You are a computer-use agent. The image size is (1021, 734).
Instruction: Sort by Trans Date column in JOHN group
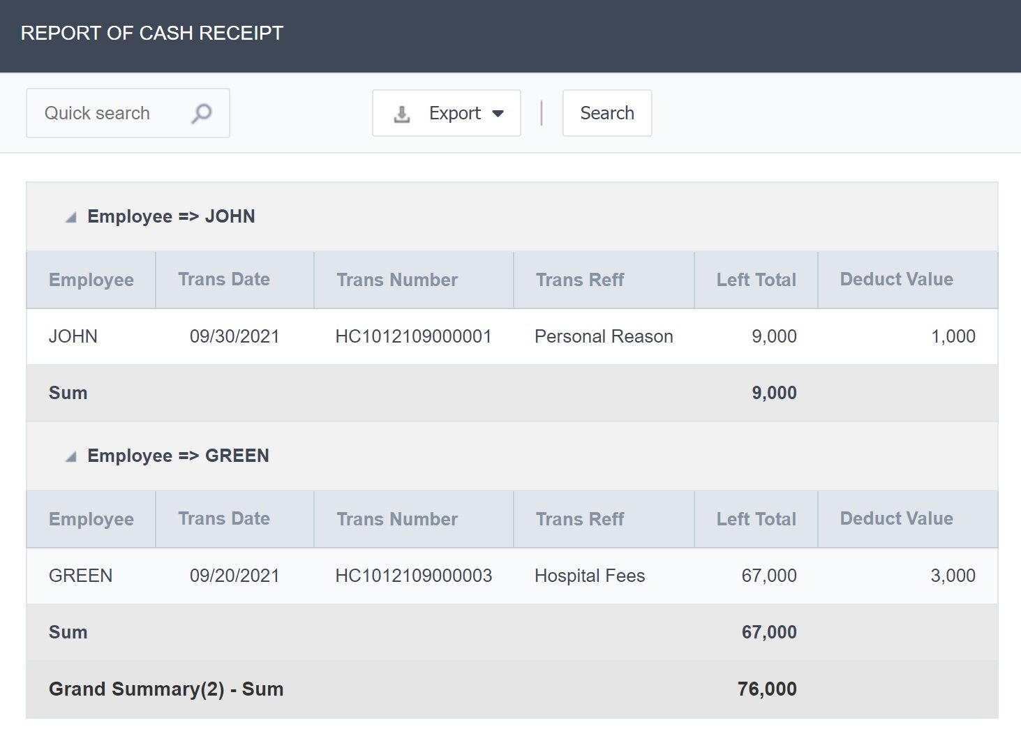pyautogui.click(x=224, y=280)
